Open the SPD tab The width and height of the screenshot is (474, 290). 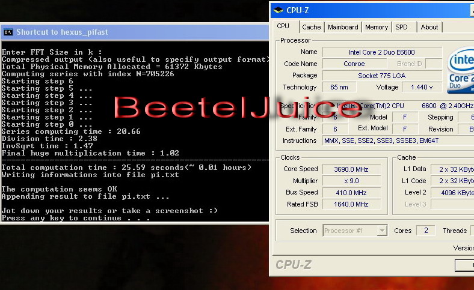pyautogui.click(x=401, y=27)
